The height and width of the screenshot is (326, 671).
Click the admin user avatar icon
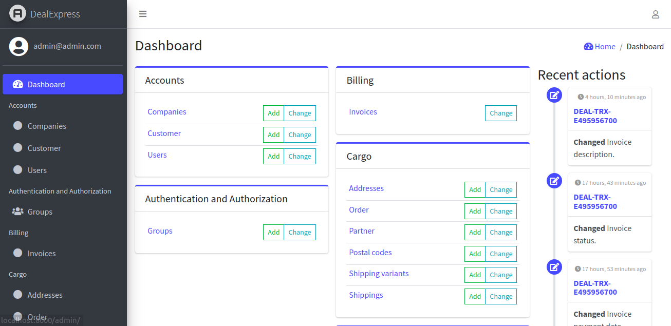(x=18, y=46)
